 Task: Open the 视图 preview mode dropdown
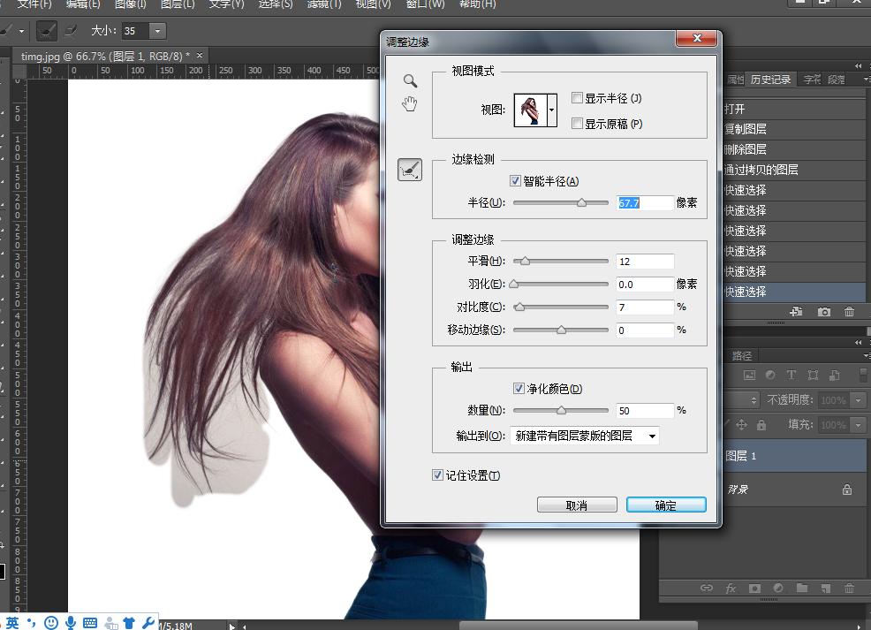[552, 110]
